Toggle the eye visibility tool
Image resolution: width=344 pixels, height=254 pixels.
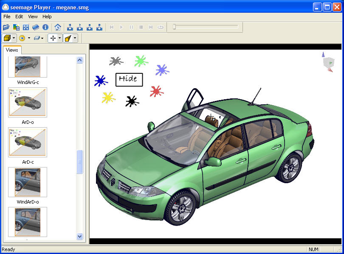click(x=22, y=38)
